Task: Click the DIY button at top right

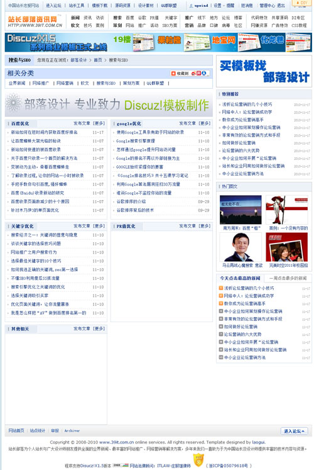Action: click(x=301, y=3)
